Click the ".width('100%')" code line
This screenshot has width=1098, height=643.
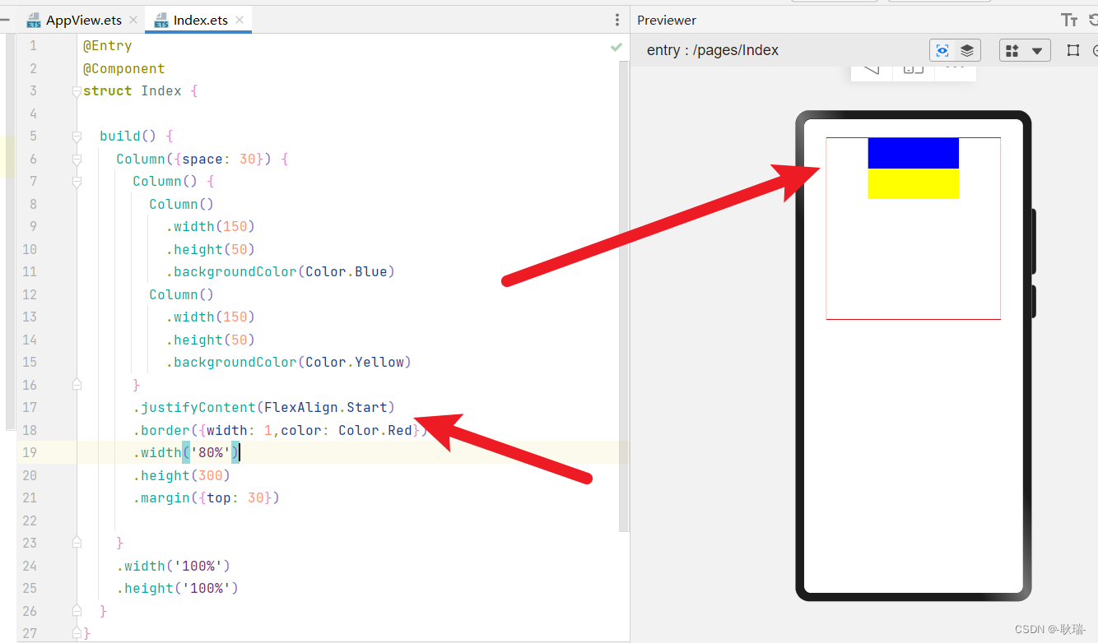tap(174, 567)
